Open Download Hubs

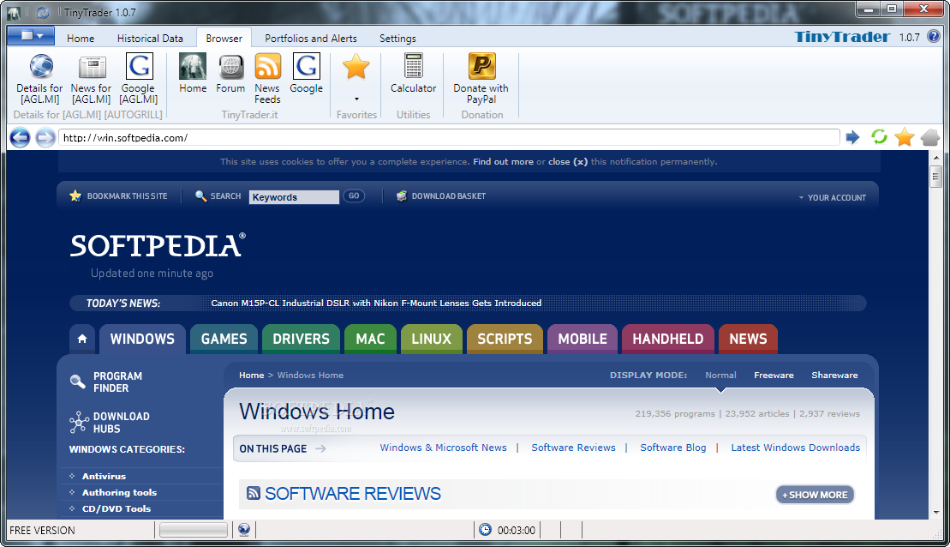point(109,423)
